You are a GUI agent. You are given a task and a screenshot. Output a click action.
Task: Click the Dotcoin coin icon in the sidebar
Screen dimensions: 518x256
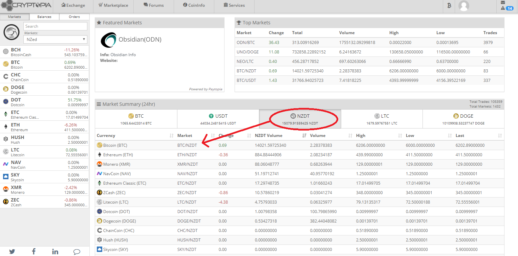coord(5,102)
